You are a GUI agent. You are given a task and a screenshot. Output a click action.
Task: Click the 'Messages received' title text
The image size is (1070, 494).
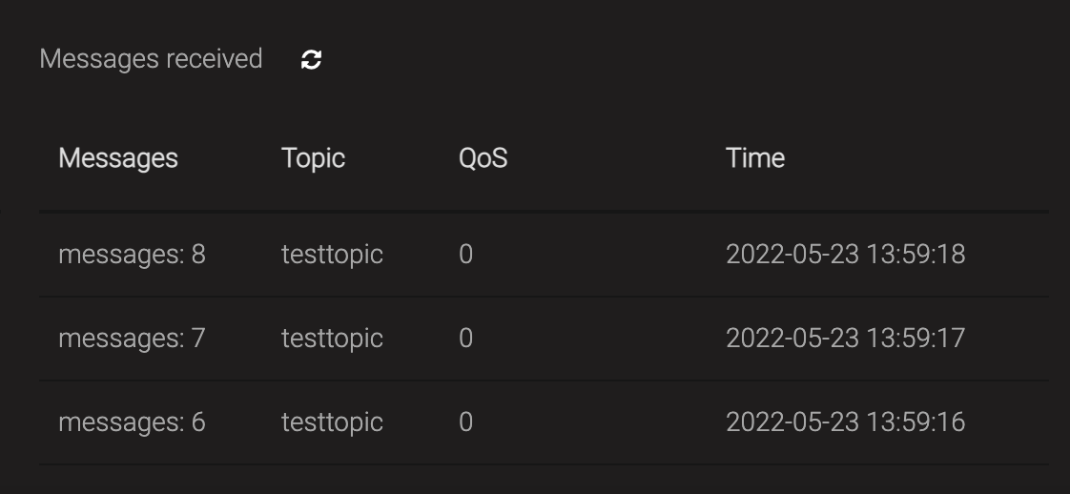click(151, 59)
